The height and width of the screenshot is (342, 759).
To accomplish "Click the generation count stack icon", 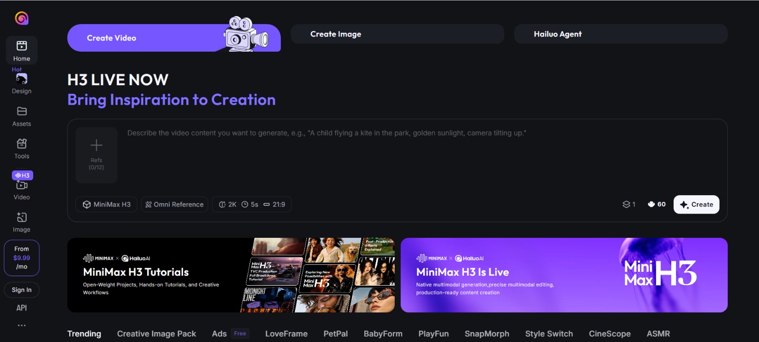I will point(626,204).
